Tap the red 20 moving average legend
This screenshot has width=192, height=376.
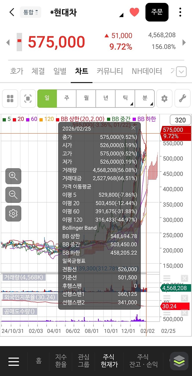tap(19, 119)
